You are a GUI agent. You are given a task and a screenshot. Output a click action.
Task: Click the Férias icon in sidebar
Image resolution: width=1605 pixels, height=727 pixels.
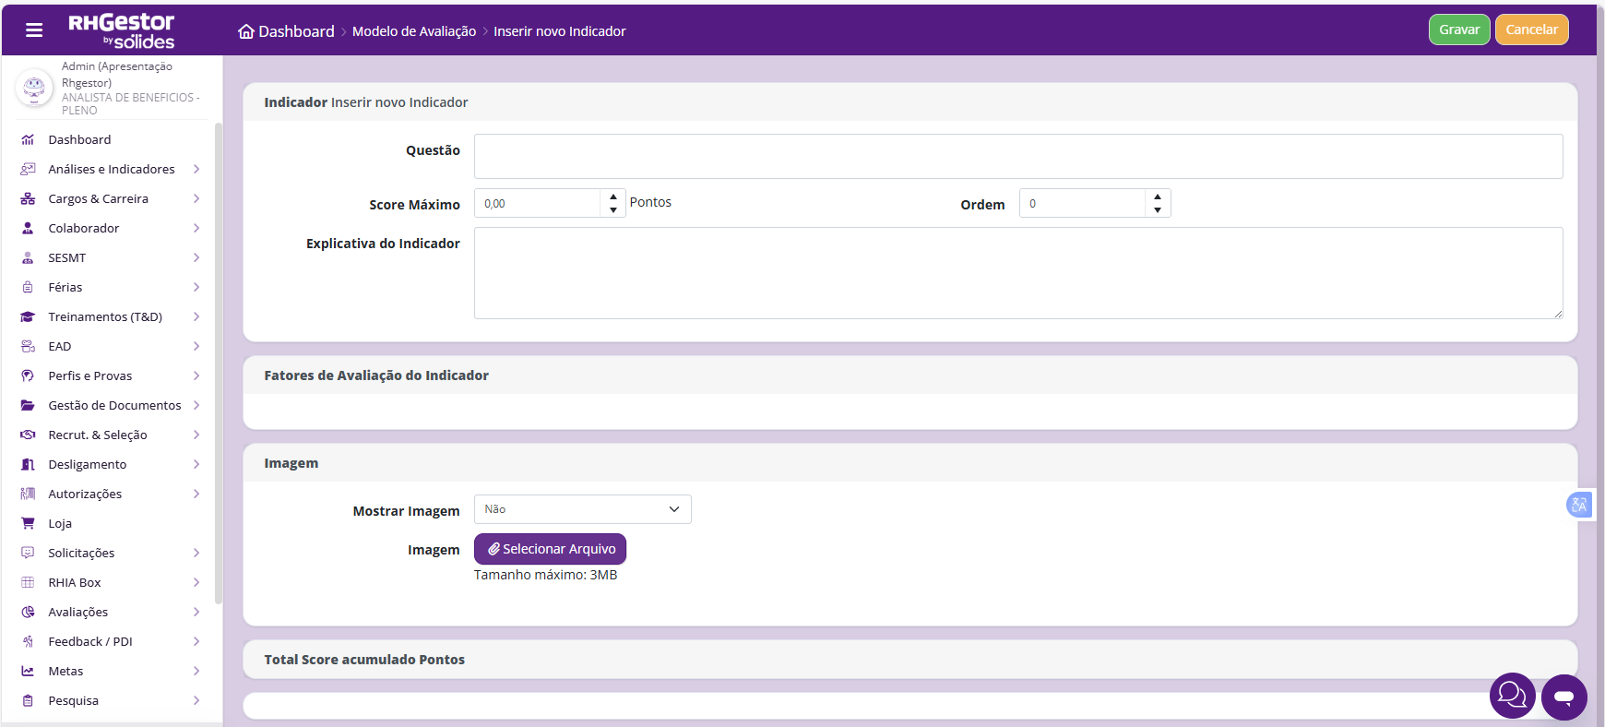28,287
